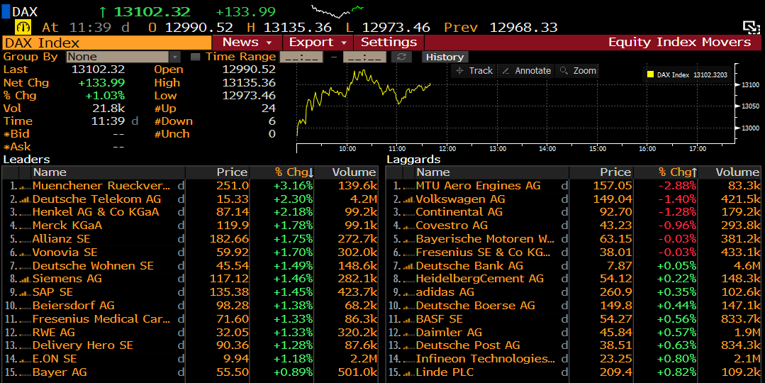
Task: Click the volume bar icon beside Siemens AG
Action: pos(24,279)
